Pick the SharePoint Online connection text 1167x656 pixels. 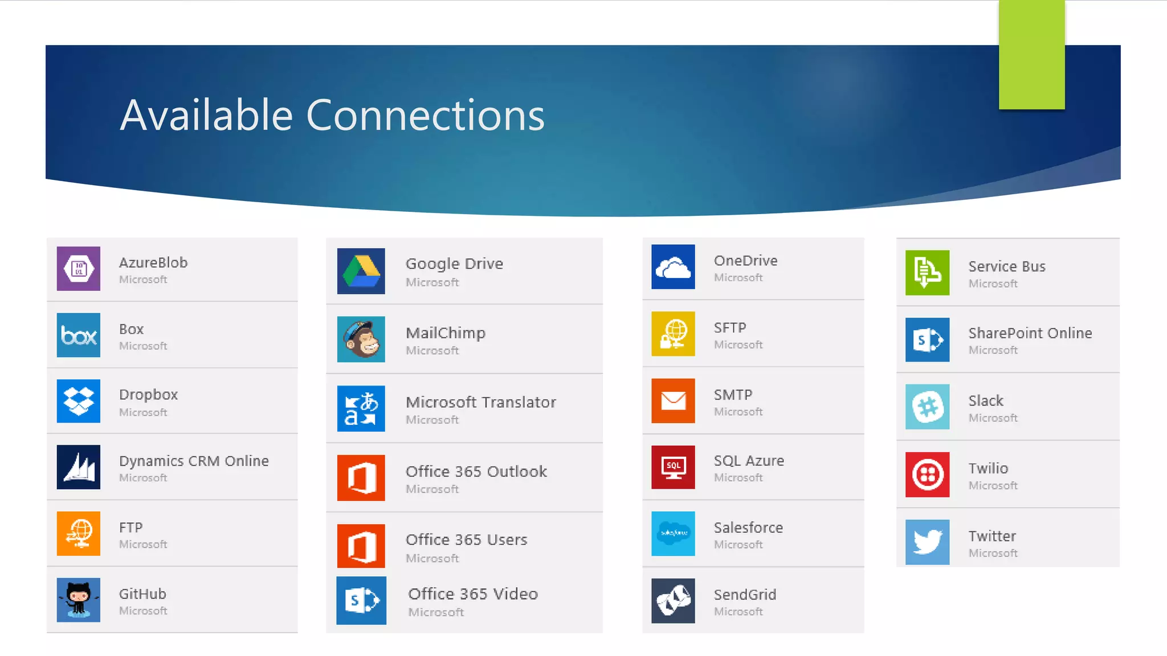coord(1030,333)
